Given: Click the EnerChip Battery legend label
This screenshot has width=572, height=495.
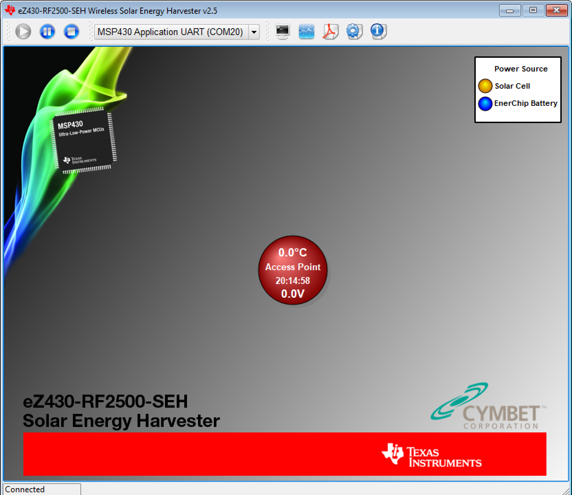Looking at the screenshot, I should pyautogui.click(x=526, y=103).
